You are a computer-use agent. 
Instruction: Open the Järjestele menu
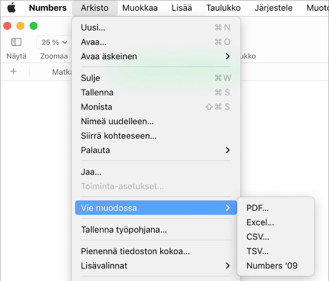274,8
